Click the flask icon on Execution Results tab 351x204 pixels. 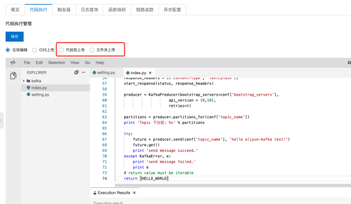95,192
